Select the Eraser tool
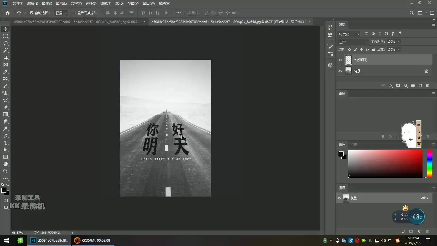 [x=5, y=107]
